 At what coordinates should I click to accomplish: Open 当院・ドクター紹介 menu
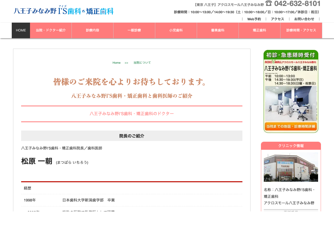51,30
